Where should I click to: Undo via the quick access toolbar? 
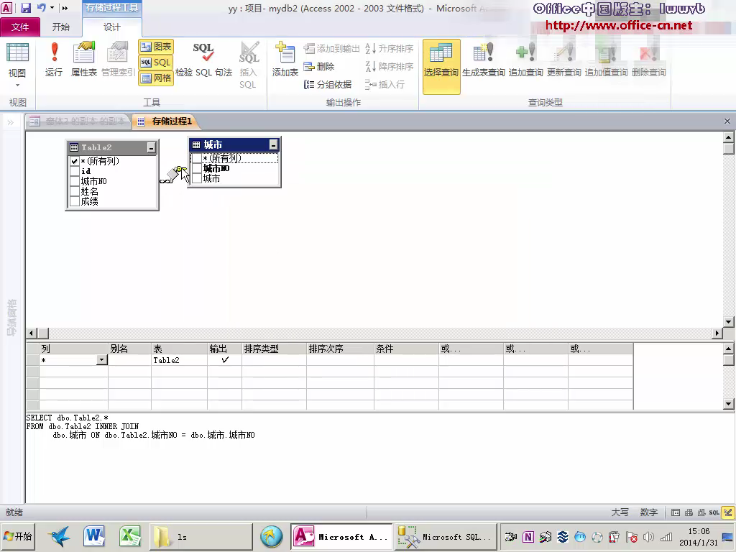point(41,8)
